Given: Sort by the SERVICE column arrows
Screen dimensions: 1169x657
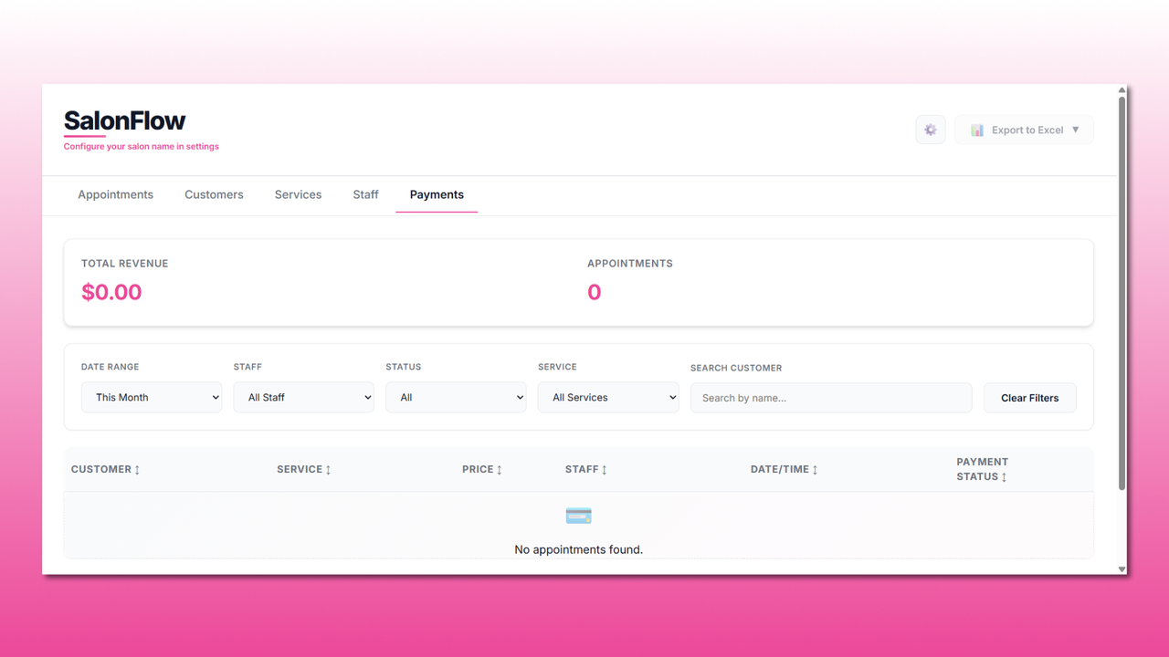Looking at the screenshot, I should click(329, 469).
